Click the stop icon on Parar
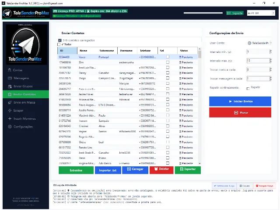The width and height of the screenshot is (280, 210). (236, 113)
